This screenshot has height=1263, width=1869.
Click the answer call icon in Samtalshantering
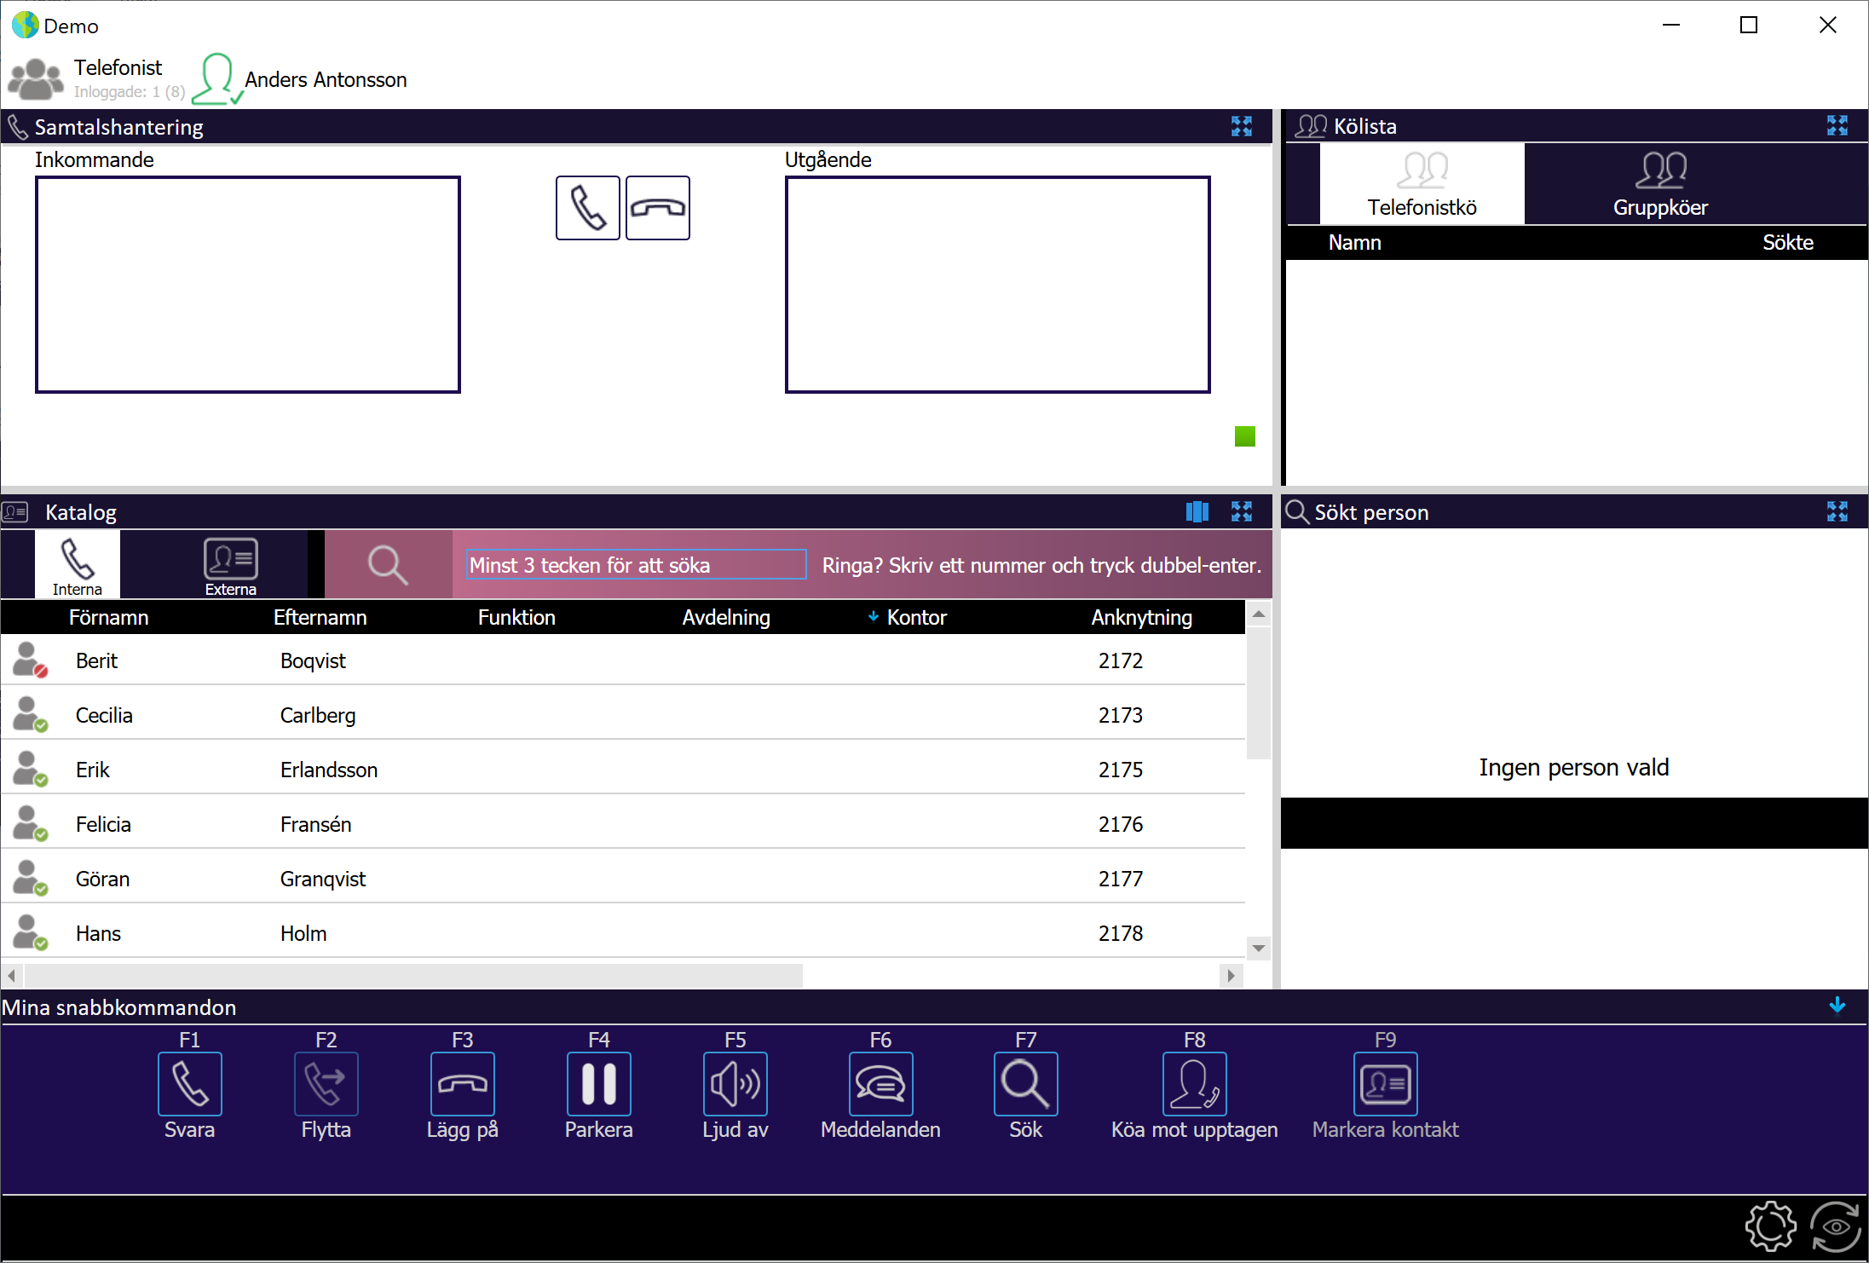[x=587, y=208]
